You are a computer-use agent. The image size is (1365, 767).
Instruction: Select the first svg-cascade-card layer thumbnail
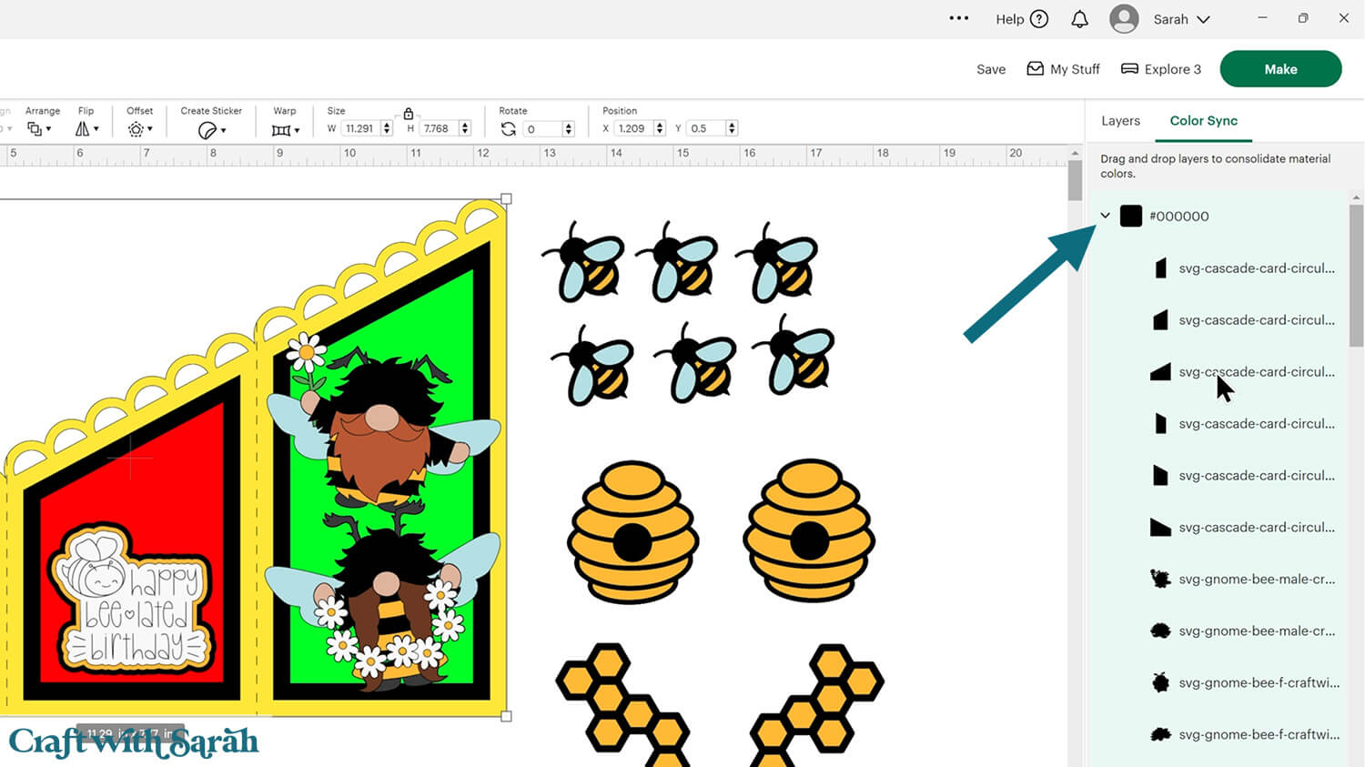click(1160, 268)
